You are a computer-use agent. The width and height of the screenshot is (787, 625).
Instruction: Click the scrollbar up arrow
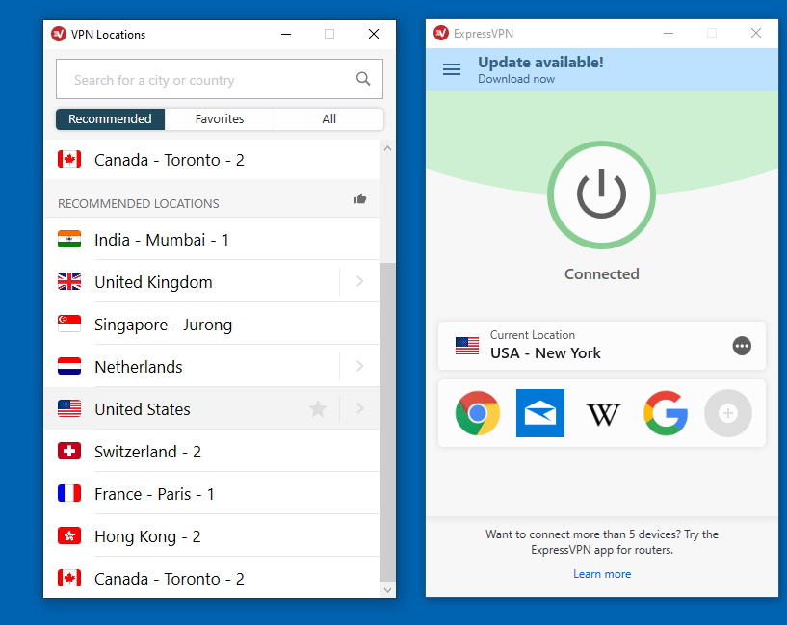click(387, 148)
